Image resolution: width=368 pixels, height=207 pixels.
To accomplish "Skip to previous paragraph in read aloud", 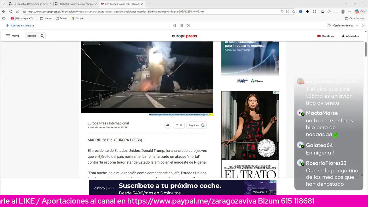I will (174, 26).
